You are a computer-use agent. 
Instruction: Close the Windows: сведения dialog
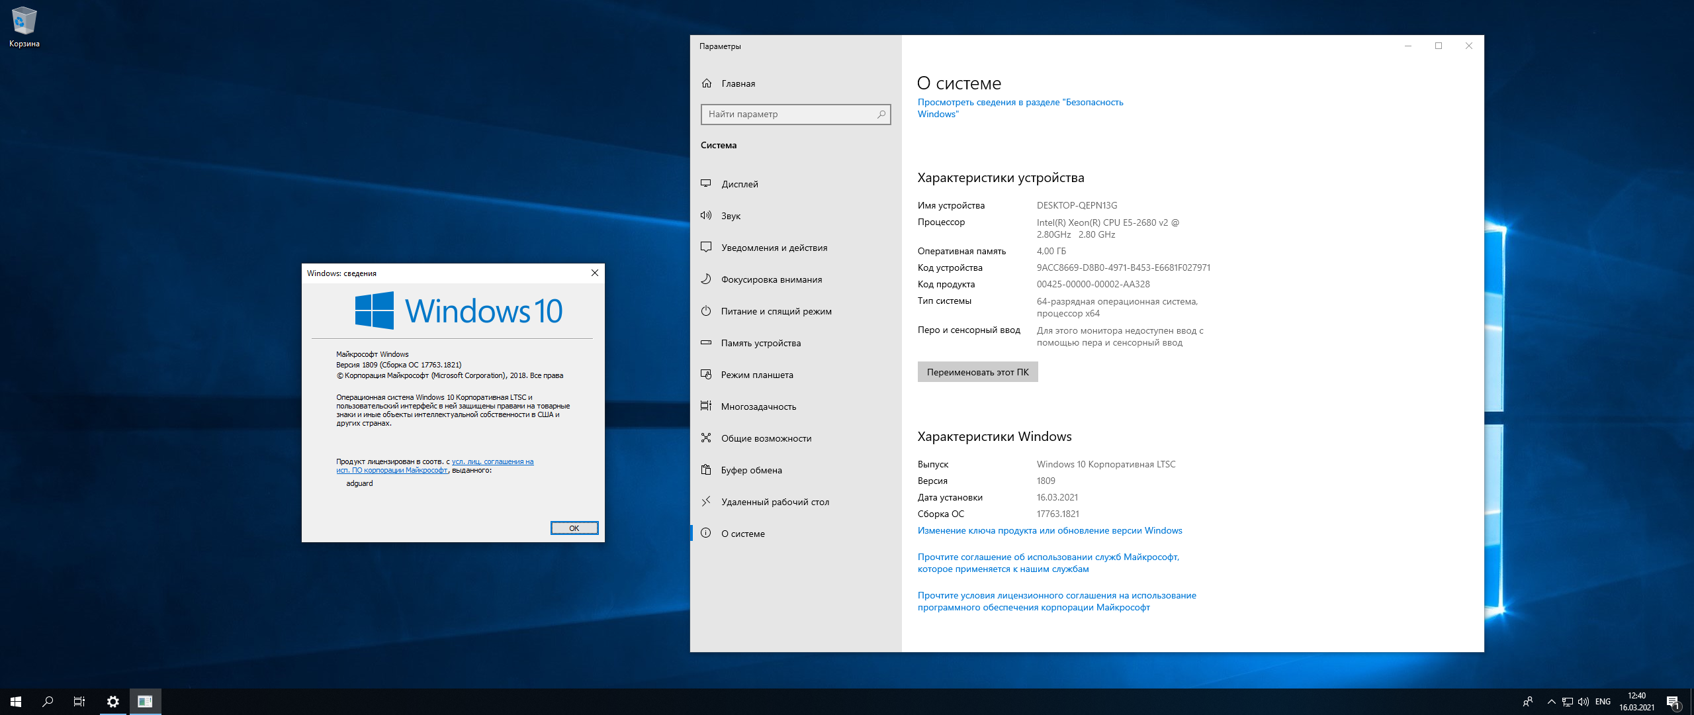click(594, 273)
